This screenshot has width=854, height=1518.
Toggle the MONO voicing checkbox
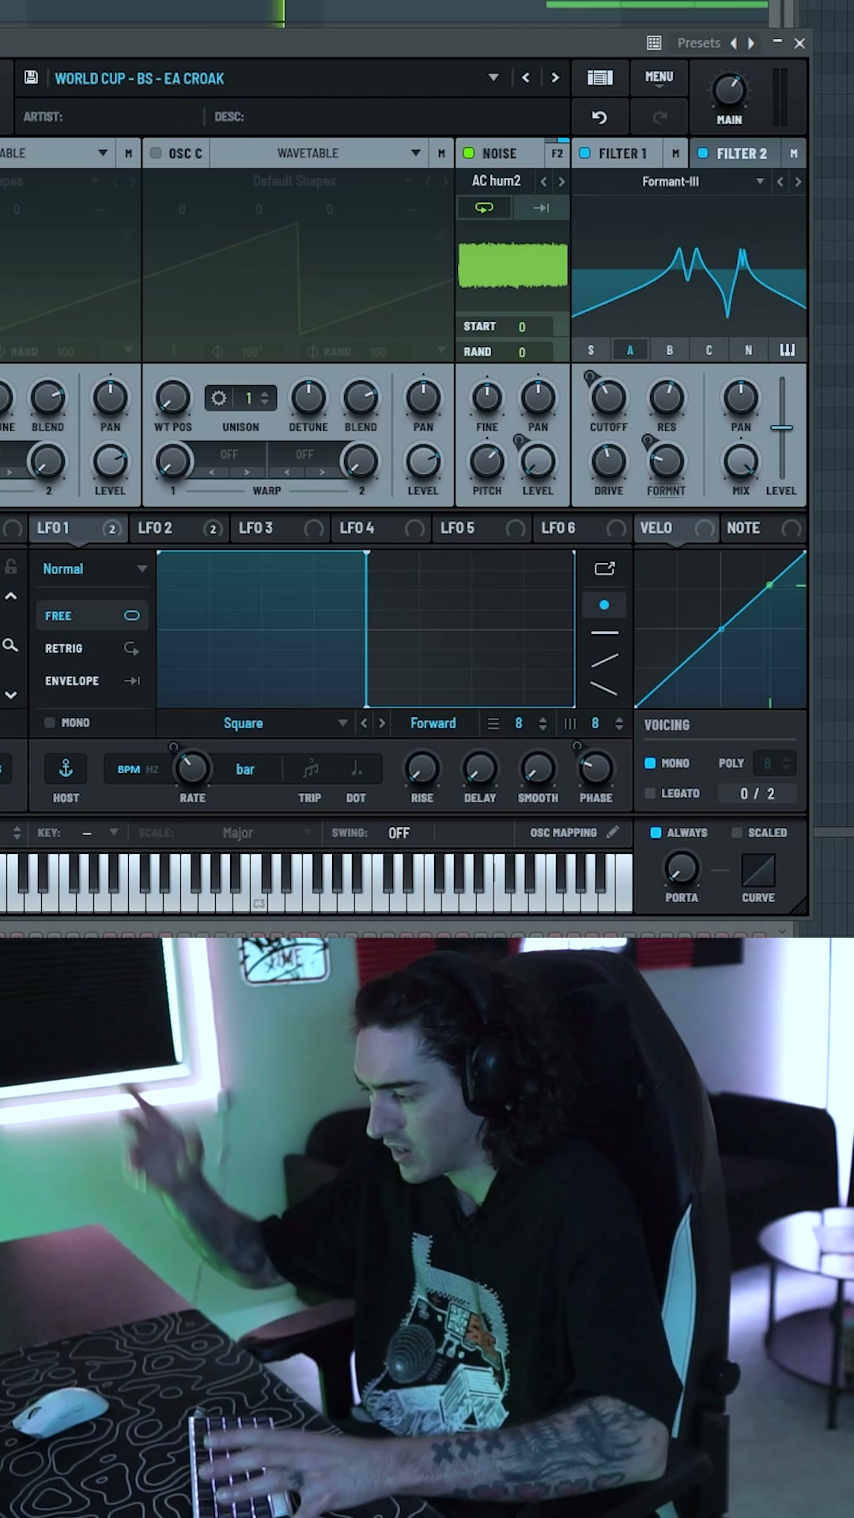pyautogui.click(x=650, y=763)
